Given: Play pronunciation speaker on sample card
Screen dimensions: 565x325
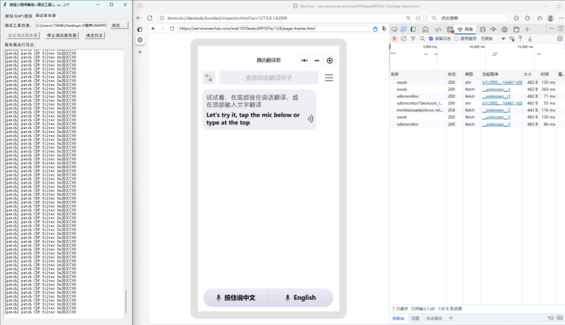Looking at the screenshot, I should 310,119.
